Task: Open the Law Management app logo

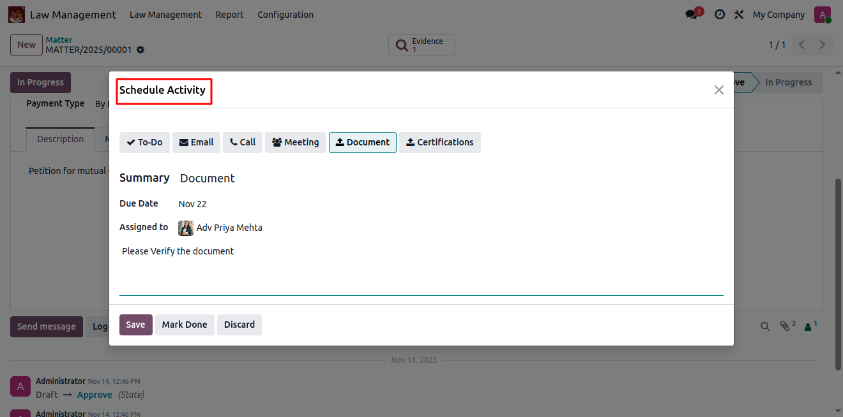Action: pyautogui.click(x=17, y=15)
